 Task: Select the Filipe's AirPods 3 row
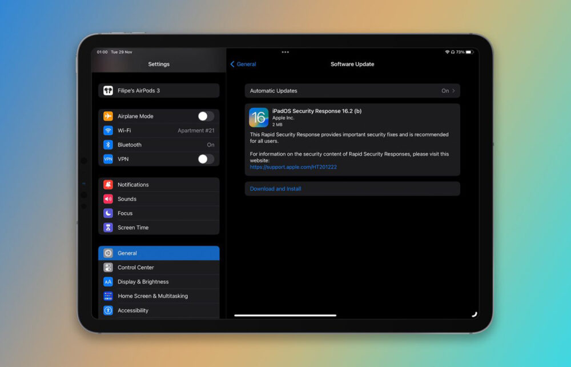click(158, 90)
